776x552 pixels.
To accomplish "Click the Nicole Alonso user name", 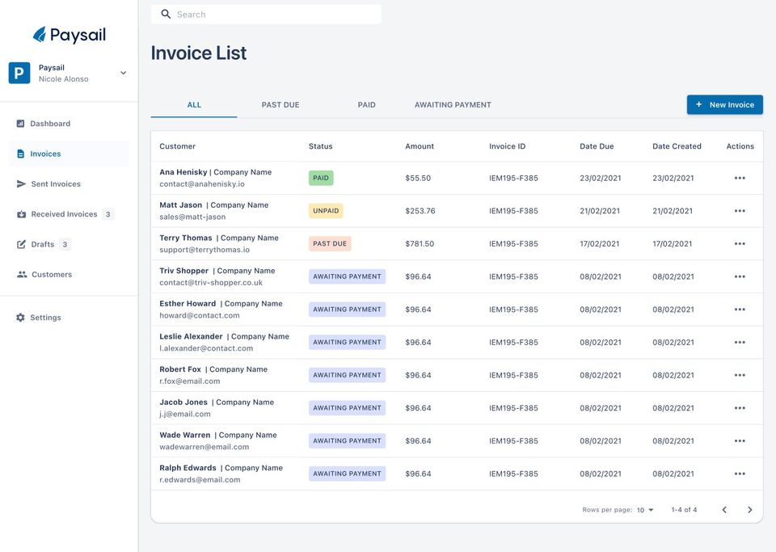I will [x=63, y=79].
